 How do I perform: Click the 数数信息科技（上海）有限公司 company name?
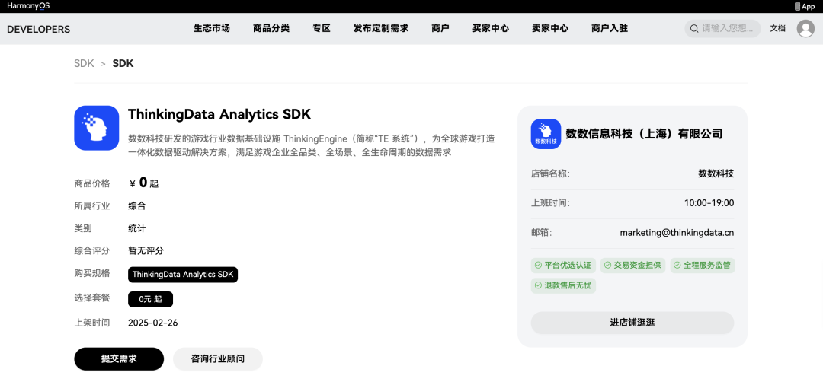644,134
